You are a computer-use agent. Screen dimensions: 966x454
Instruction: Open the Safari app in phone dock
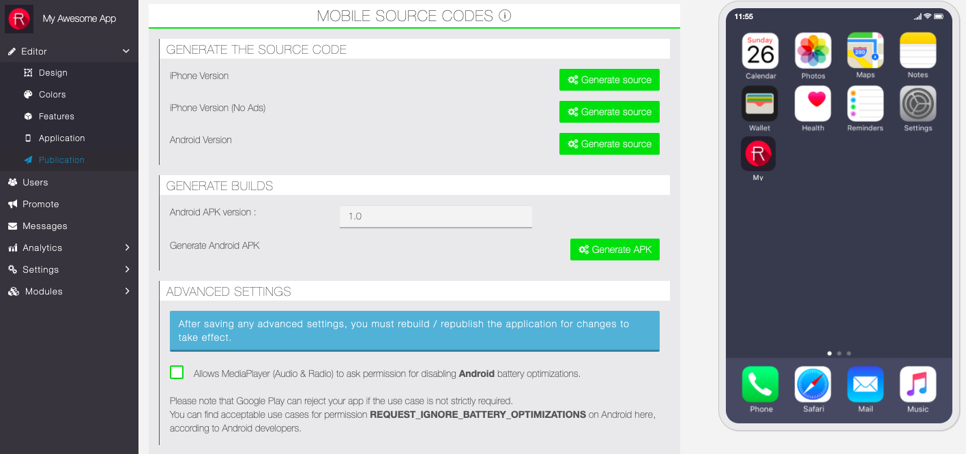coord(813,384)
